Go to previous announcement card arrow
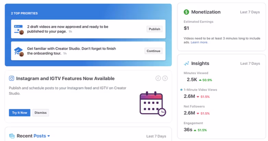Viewport: 268px width, 141px height. pyautogui.click(x=158, y=78)
